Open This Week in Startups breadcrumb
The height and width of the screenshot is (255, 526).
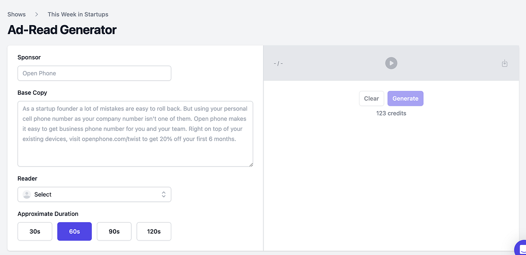pos(78,14)
